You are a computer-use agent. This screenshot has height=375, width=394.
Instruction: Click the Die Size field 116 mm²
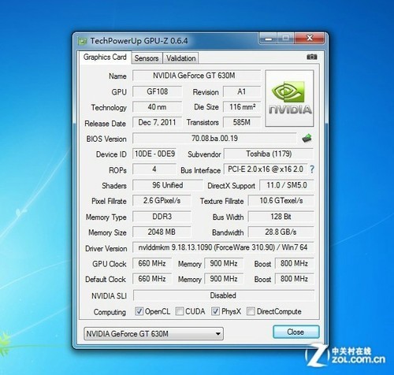[242, 107]
